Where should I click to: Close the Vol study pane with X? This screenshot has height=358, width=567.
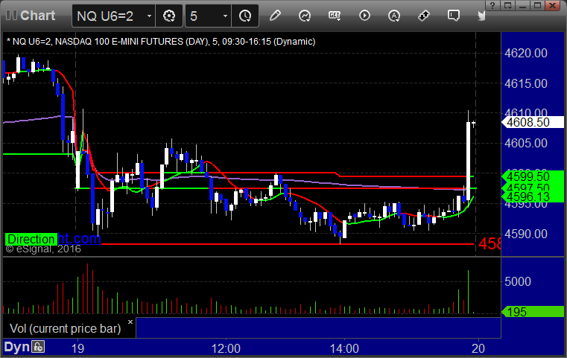point(130,322)
